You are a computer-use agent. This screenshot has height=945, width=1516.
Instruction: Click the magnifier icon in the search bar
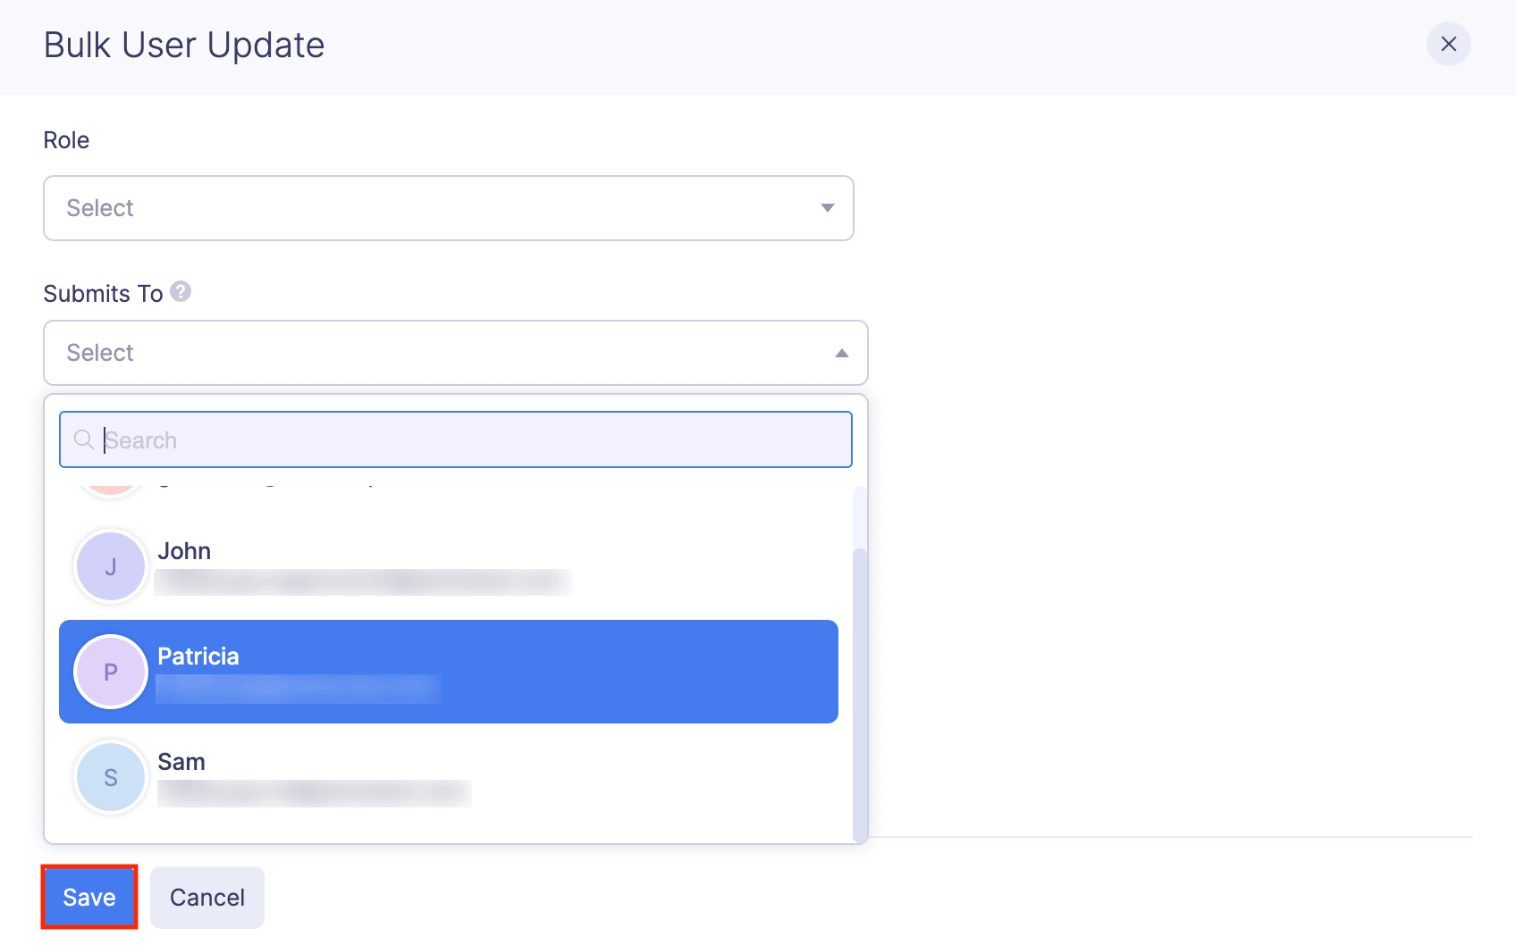[x=84, y=439]
